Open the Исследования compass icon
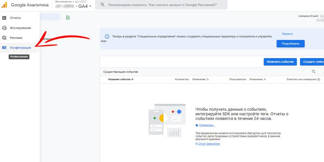 pyautogui.click(x=4, y=28)
